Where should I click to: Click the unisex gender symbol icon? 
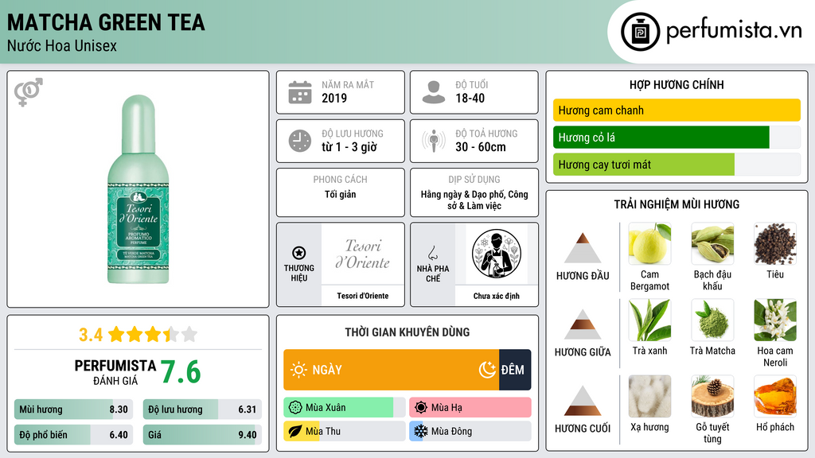[29, 92]
